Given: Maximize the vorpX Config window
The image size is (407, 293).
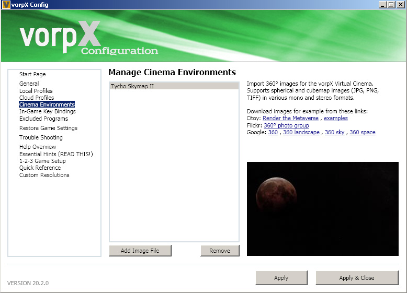Looking at the screenshot, I should click(391, 5).
